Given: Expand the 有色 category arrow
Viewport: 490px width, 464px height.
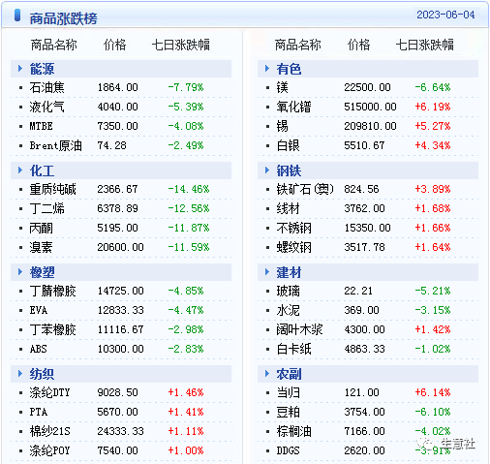Looking at the screenshot, I should pos(267,69).
